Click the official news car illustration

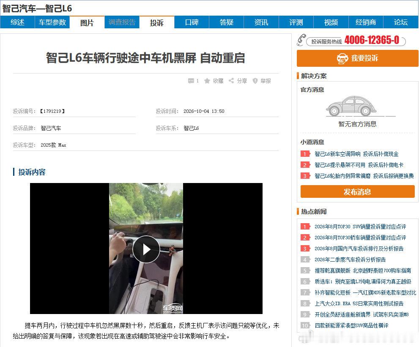(x=351, y=107)
